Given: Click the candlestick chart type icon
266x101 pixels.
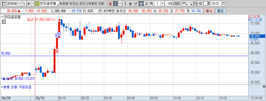Looking at the screenshot, I should (185, 4).
